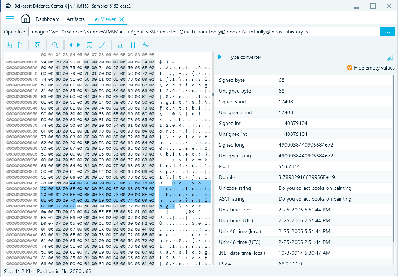Navigate forward using the right arrow

coord(78,45)
